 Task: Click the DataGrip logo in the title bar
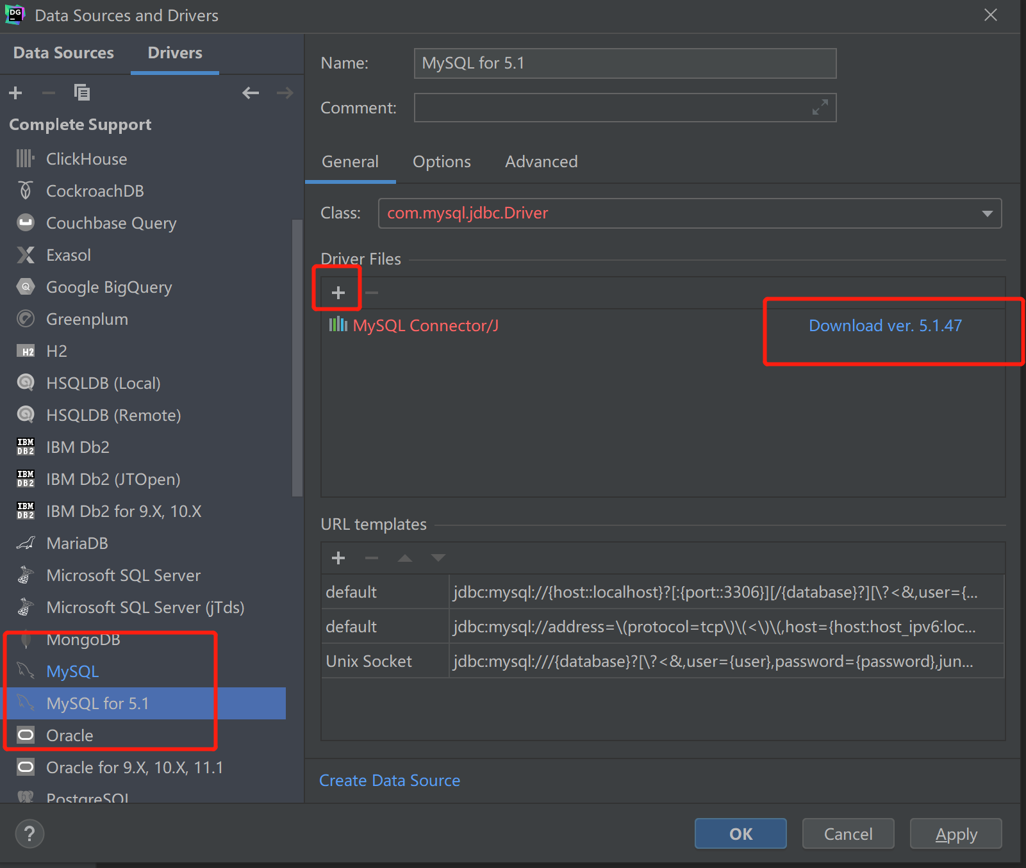15,15
